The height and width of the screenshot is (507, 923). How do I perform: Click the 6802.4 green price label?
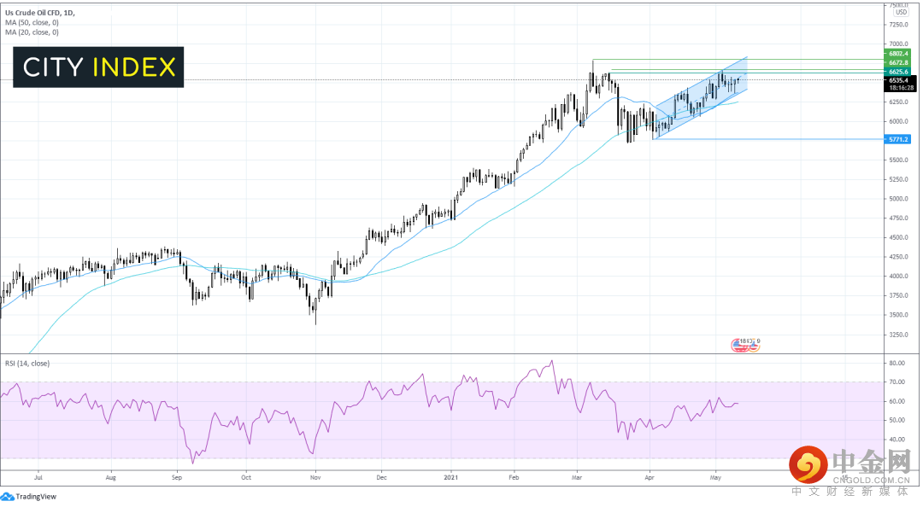click(x=898, y=54)
